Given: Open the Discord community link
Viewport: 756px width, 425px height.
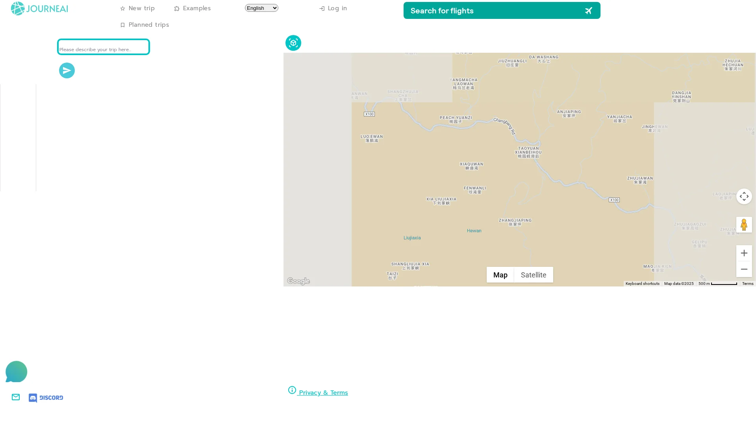Looking at the screenshot, I should click(46, 398).
